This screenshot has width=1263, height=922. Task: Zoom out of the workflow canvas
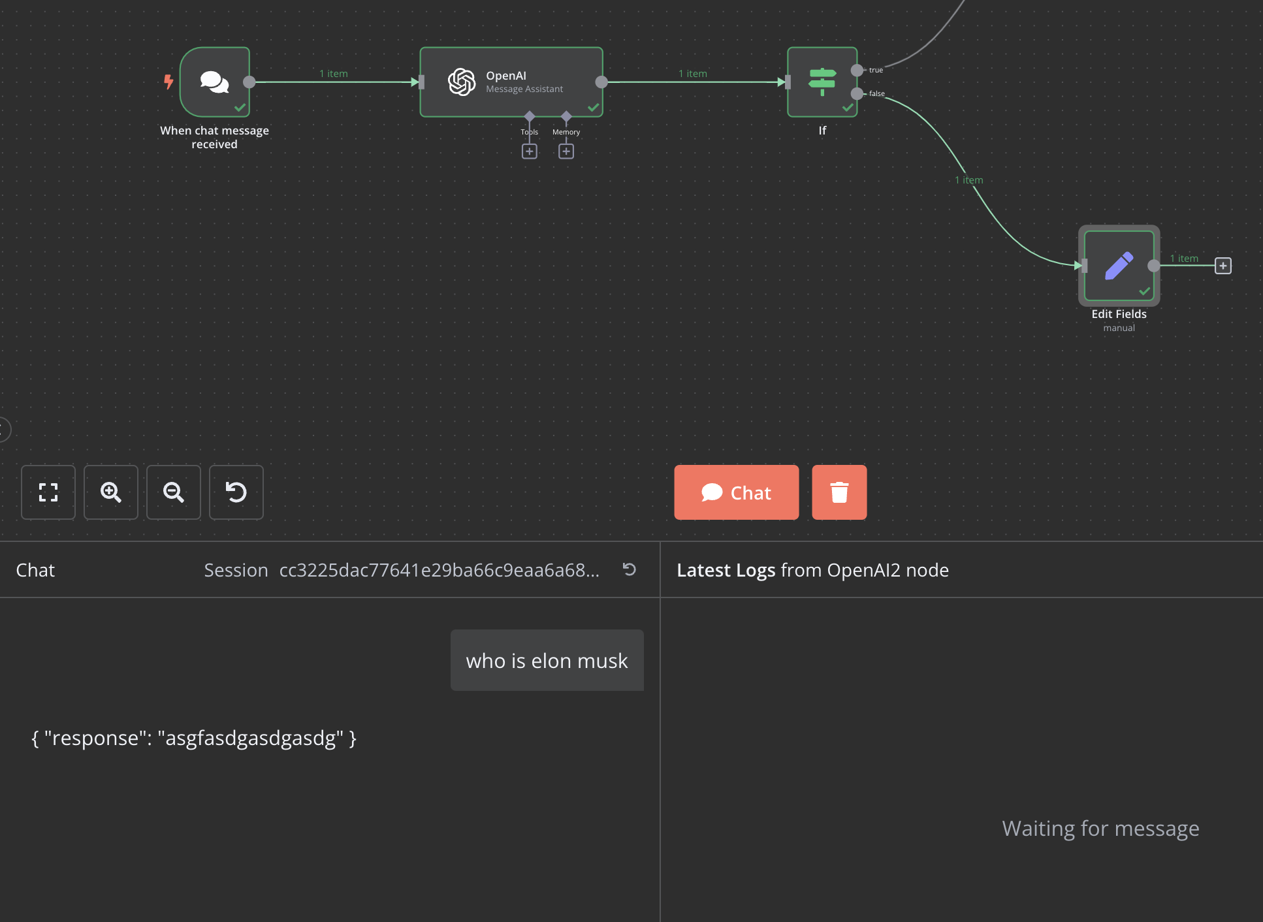tap(174, 492)
